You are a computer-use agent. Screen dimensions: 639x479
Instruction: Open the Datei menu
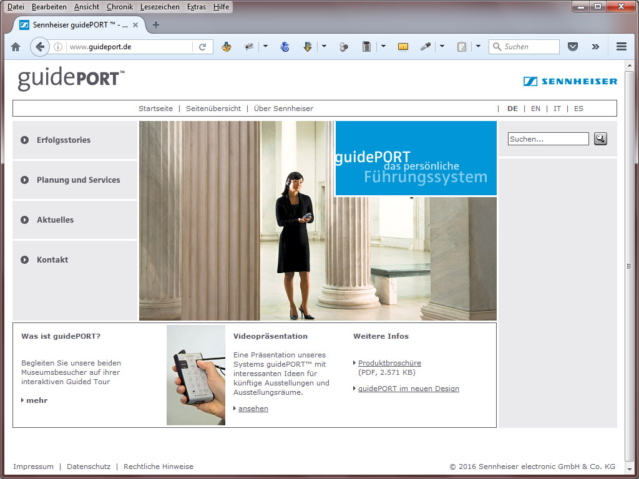coord(16,7)
